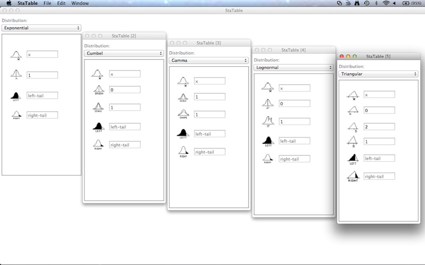Click the right-tail field in Lognormal window

(294, 158)
